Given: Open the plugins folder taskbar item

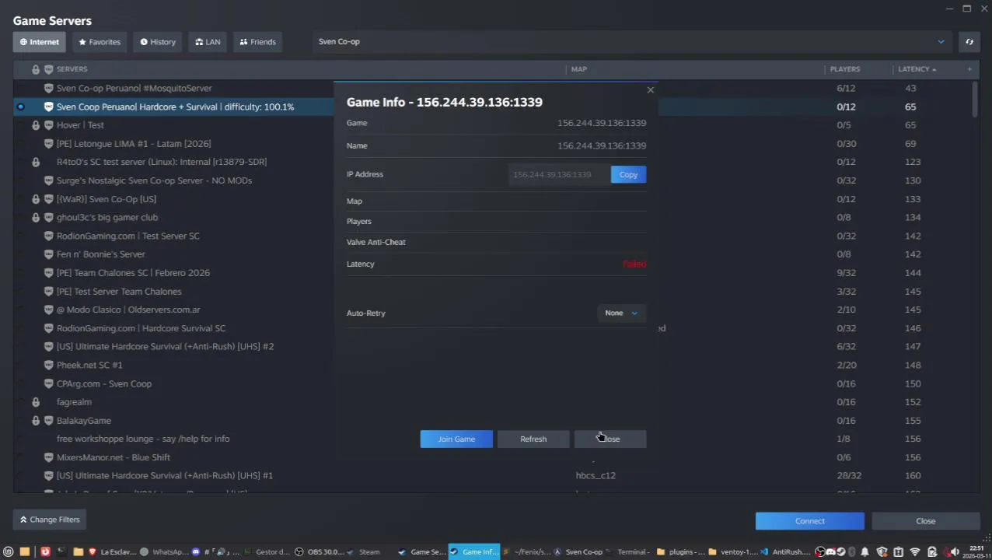Looking at the screenshot, I should point(681,552).
